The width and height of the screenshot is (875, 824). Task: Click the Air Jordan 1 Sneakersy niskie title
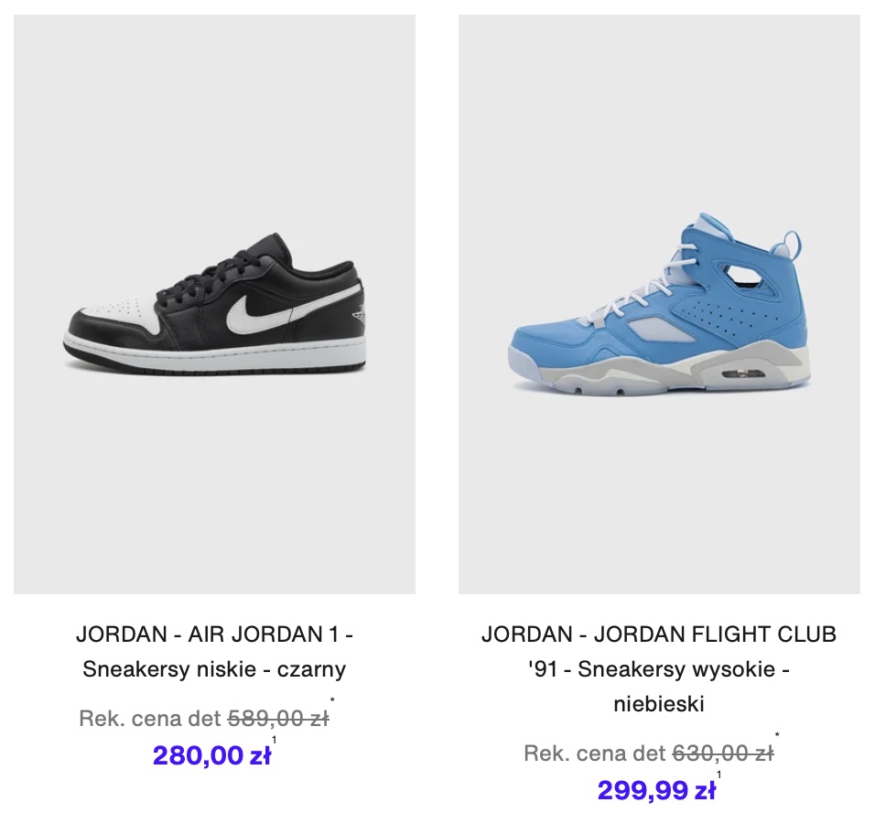214,652
